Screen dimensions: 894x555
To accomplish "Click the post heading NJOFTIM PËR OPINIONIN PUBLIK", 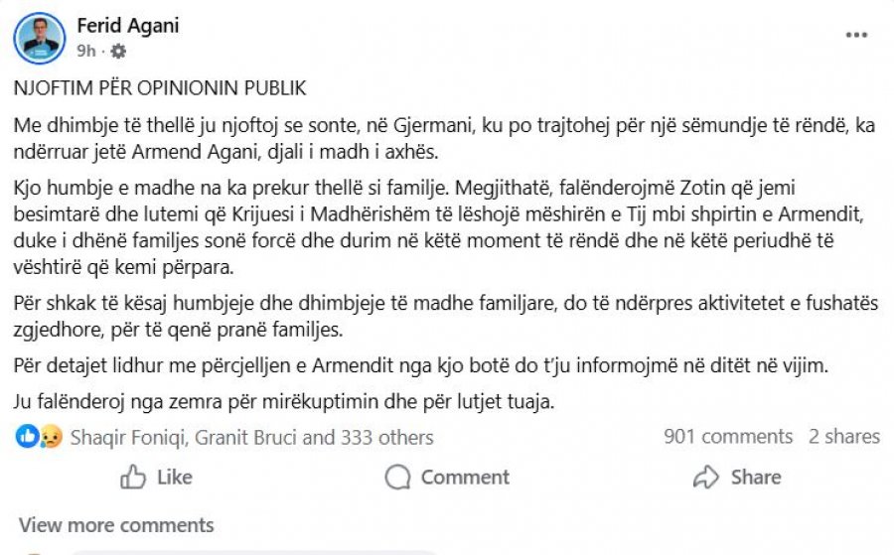I will pos(160,87).
